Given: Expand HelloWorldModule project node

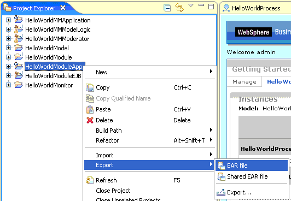Looking at the screenshot, I should click(8, 57).
